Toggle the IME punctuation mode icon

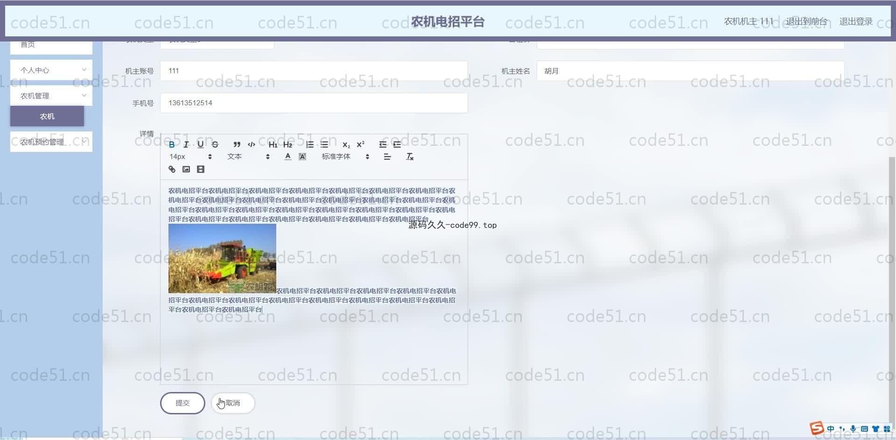pyautogui.click(x=842, y=429)
